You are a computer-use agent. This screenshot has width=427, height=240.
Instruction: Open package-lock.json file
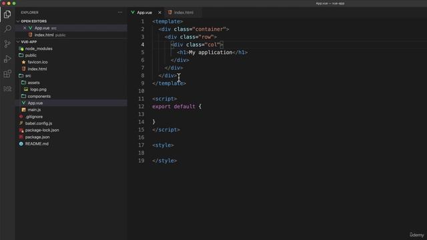click(x=42, y=130)
